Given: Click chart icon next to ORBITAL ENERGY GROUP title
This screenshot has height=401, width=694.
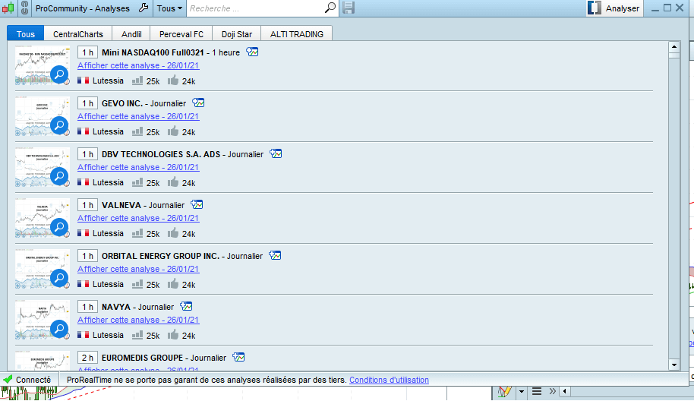Looking at the screenshot, I should [275, 255].
